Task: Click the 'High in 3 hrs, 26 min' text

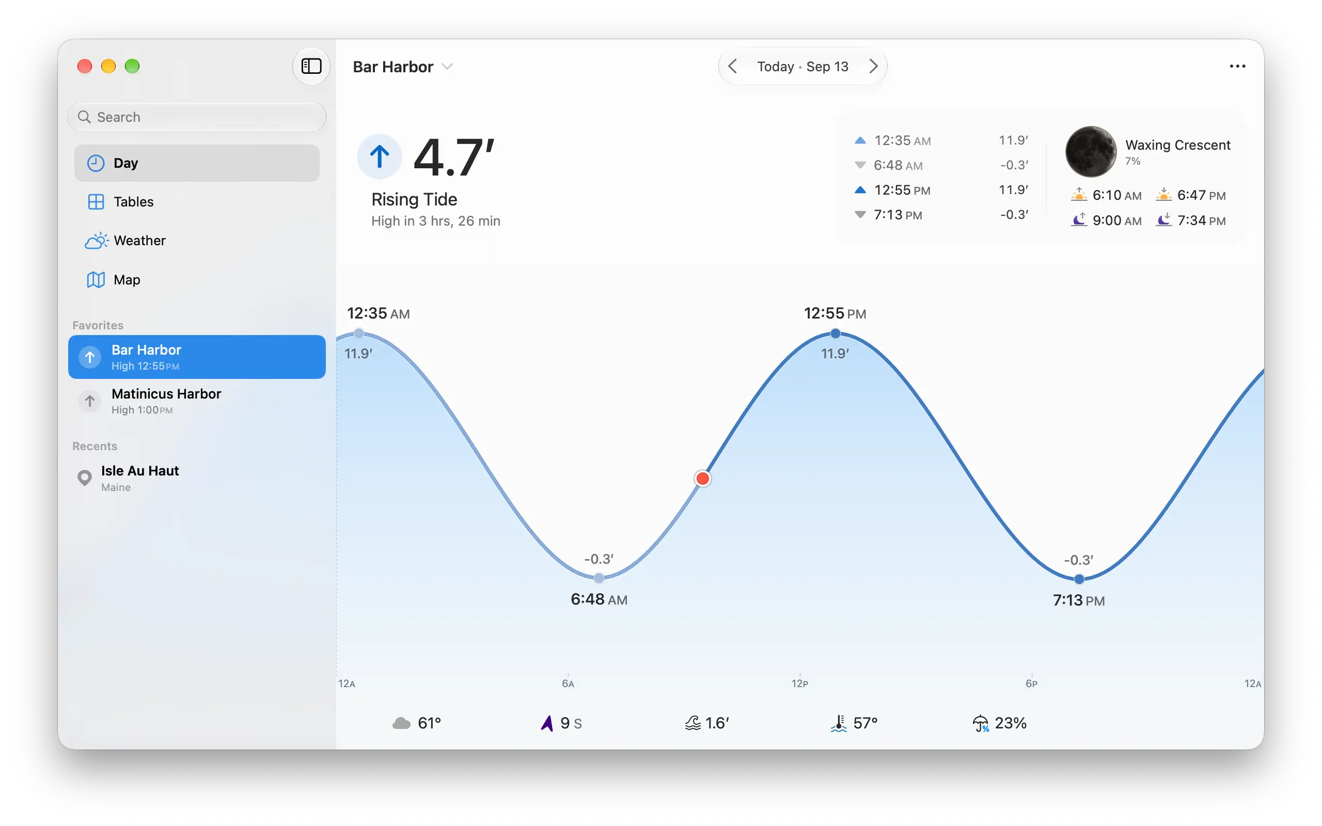Action: pyautogui.click(x=435, y=221)
